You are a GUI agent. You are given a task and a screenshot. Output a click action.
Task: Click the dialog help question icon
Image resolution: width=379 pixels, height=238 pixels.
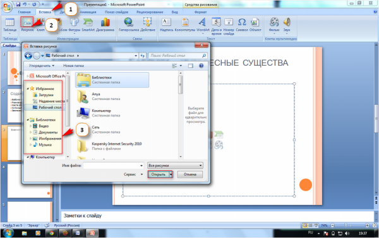click(x=201, y=66)
